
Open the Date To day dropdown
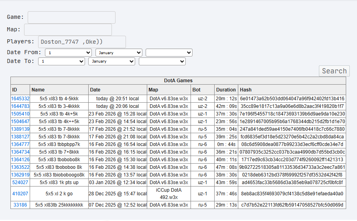pyautogui.click(x=61, y=61)
